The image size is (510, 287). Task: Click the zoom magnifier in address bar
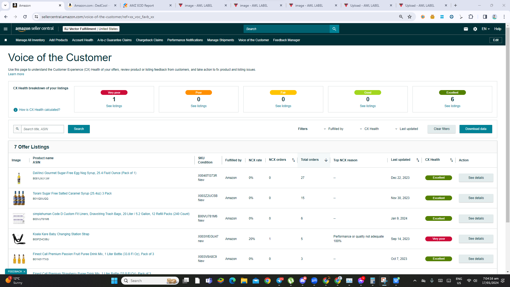[401, 17]
